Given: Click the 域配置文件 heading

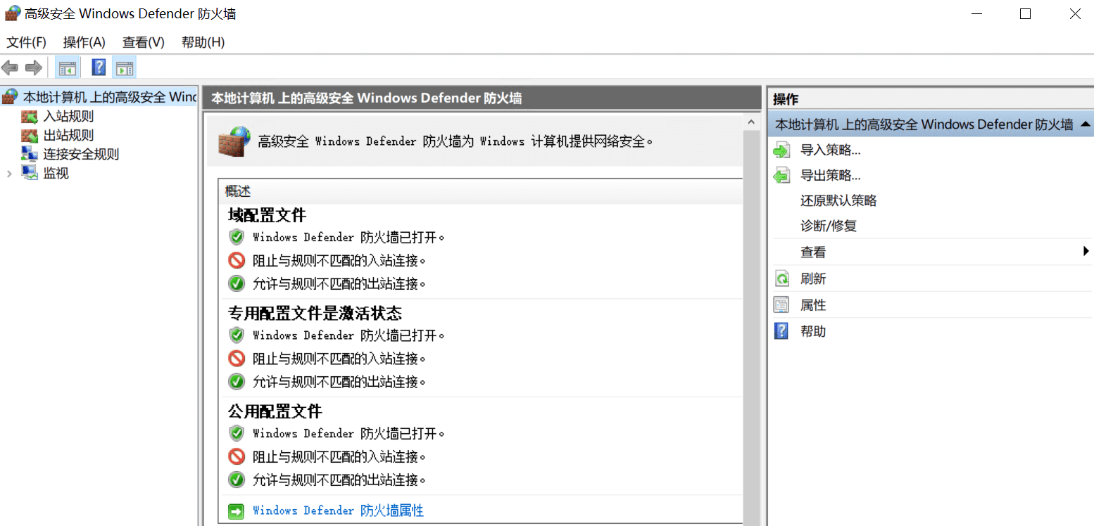Looking at the screenshot, I should (267, 215).
